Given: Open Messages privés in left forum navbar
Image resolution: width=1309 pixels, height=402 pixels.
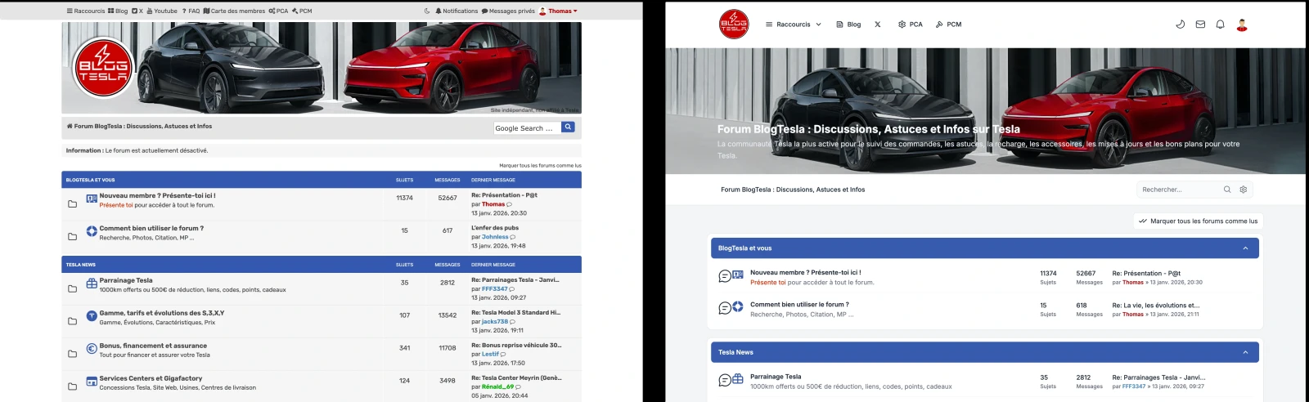Looking at the screenshot, I should coord(508,11).
